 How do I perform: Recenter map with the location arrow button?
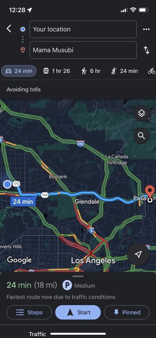tap(138, 255)
